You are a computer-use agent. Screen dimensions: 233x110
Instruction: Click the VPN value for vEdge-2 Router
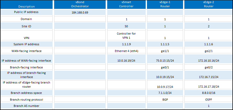tap(209, 38)
